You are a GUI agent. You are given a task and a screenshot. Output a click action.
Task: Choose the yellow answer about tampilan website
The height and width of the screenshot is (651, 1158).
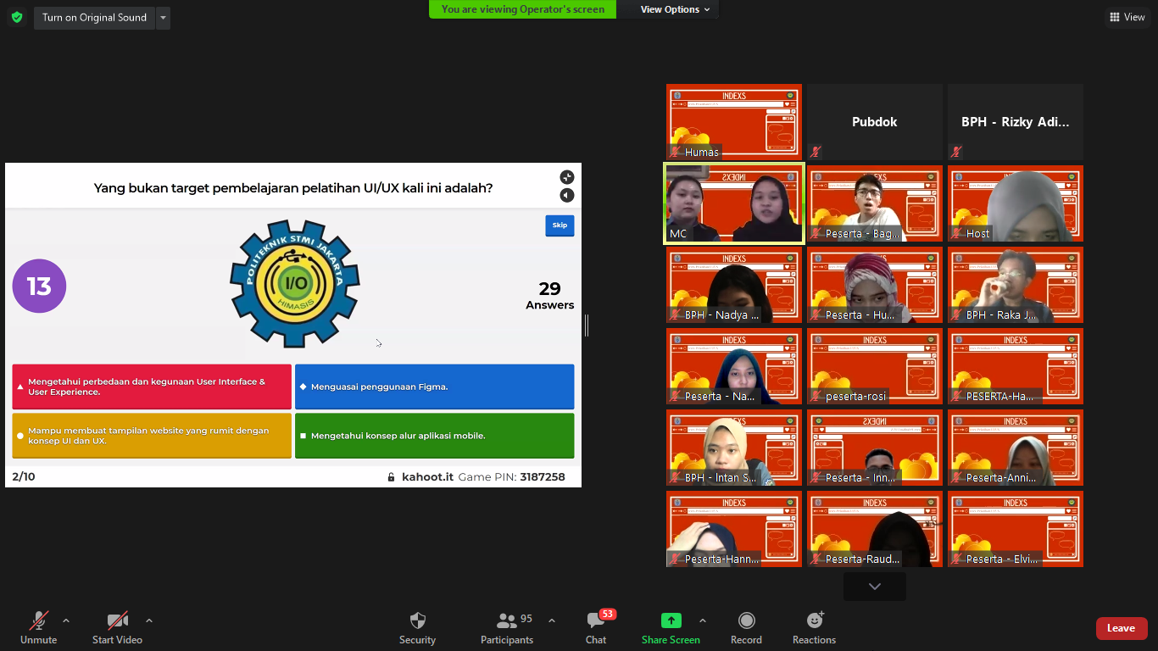click(152, 436)
